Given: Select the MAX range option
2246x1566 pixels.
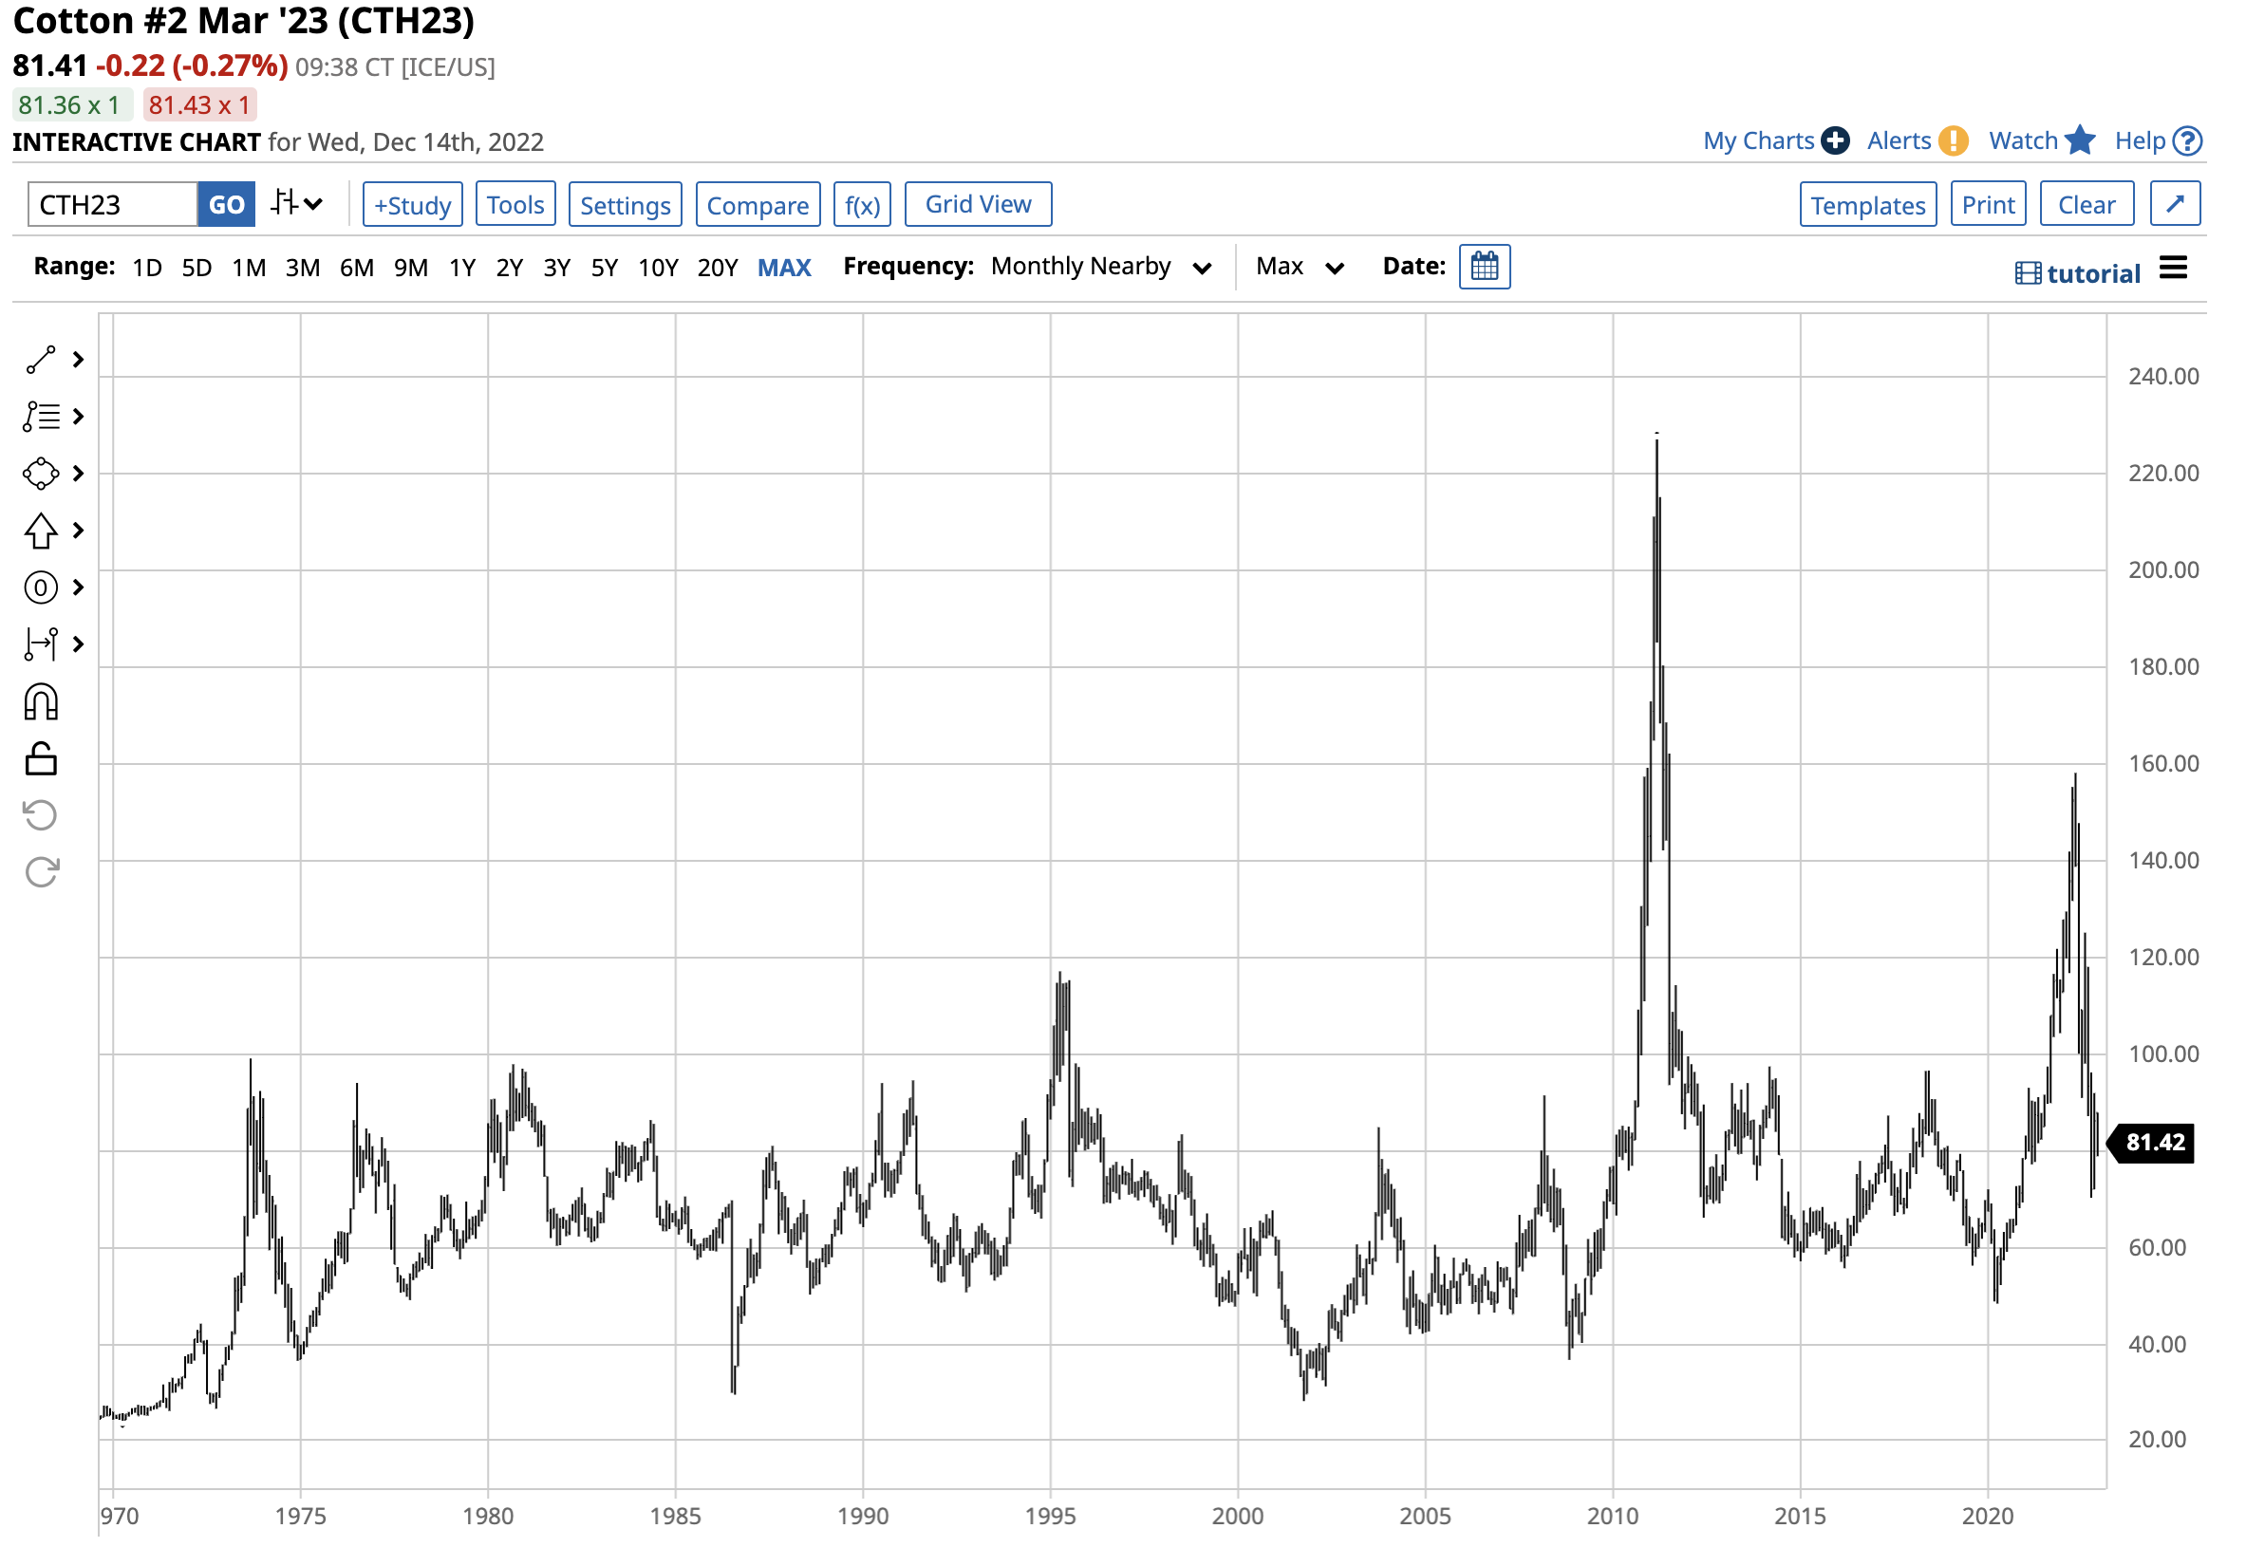Looking at the screenshot, I should pyautogui.click(x=784, y=268).
